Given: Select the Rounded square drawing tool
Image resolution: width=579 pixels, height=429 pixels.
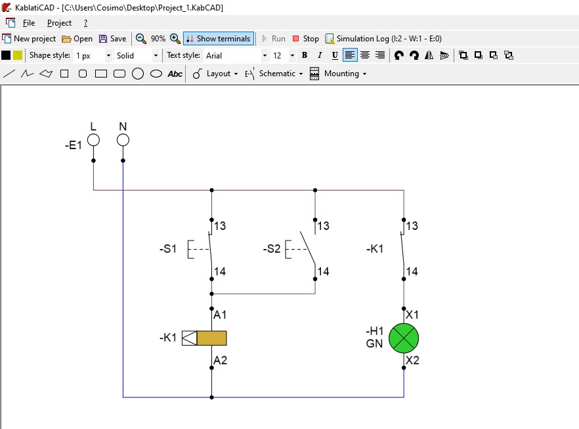Looking at the screenshot, I should (83, 74).
